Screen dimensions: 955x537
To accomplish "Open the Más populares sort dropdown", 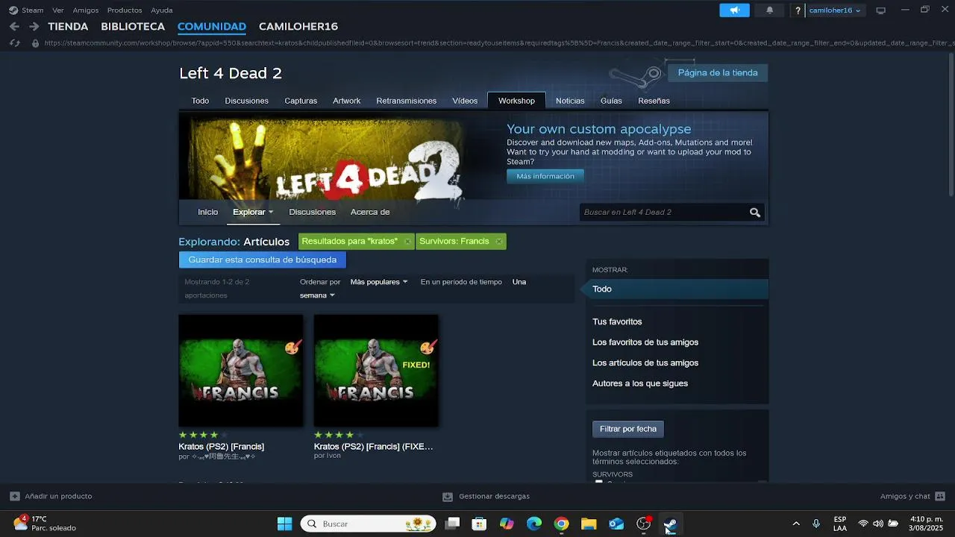I will tap(379, 282).
